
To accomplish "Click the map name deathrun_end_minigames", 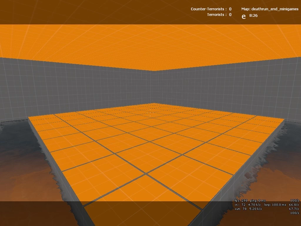I will (x=270, y=9).
